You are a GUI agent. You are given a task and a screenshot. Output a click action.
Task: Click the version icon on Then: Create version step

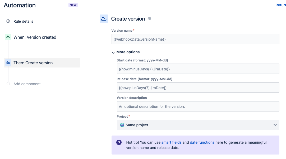pyautogui.click(x=8, y=63)
